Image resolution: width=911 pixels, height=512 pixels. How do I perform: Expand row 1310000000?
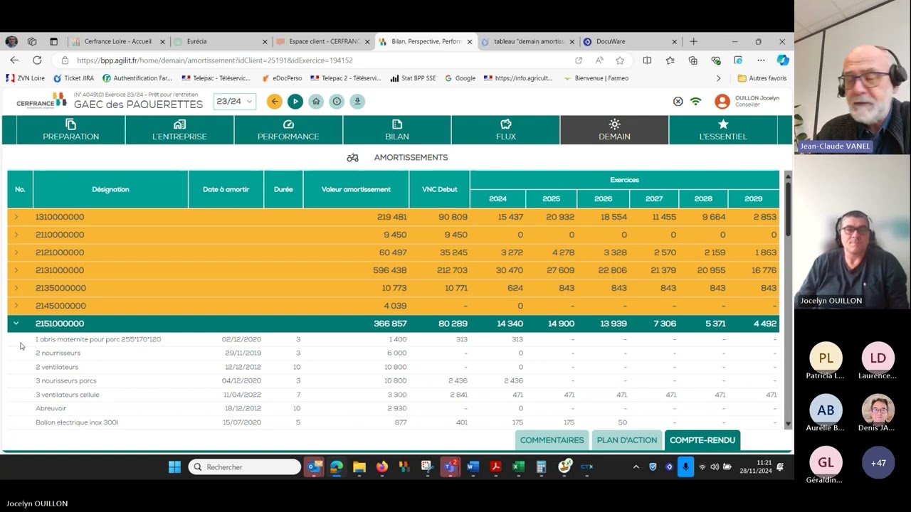[16, 217]
